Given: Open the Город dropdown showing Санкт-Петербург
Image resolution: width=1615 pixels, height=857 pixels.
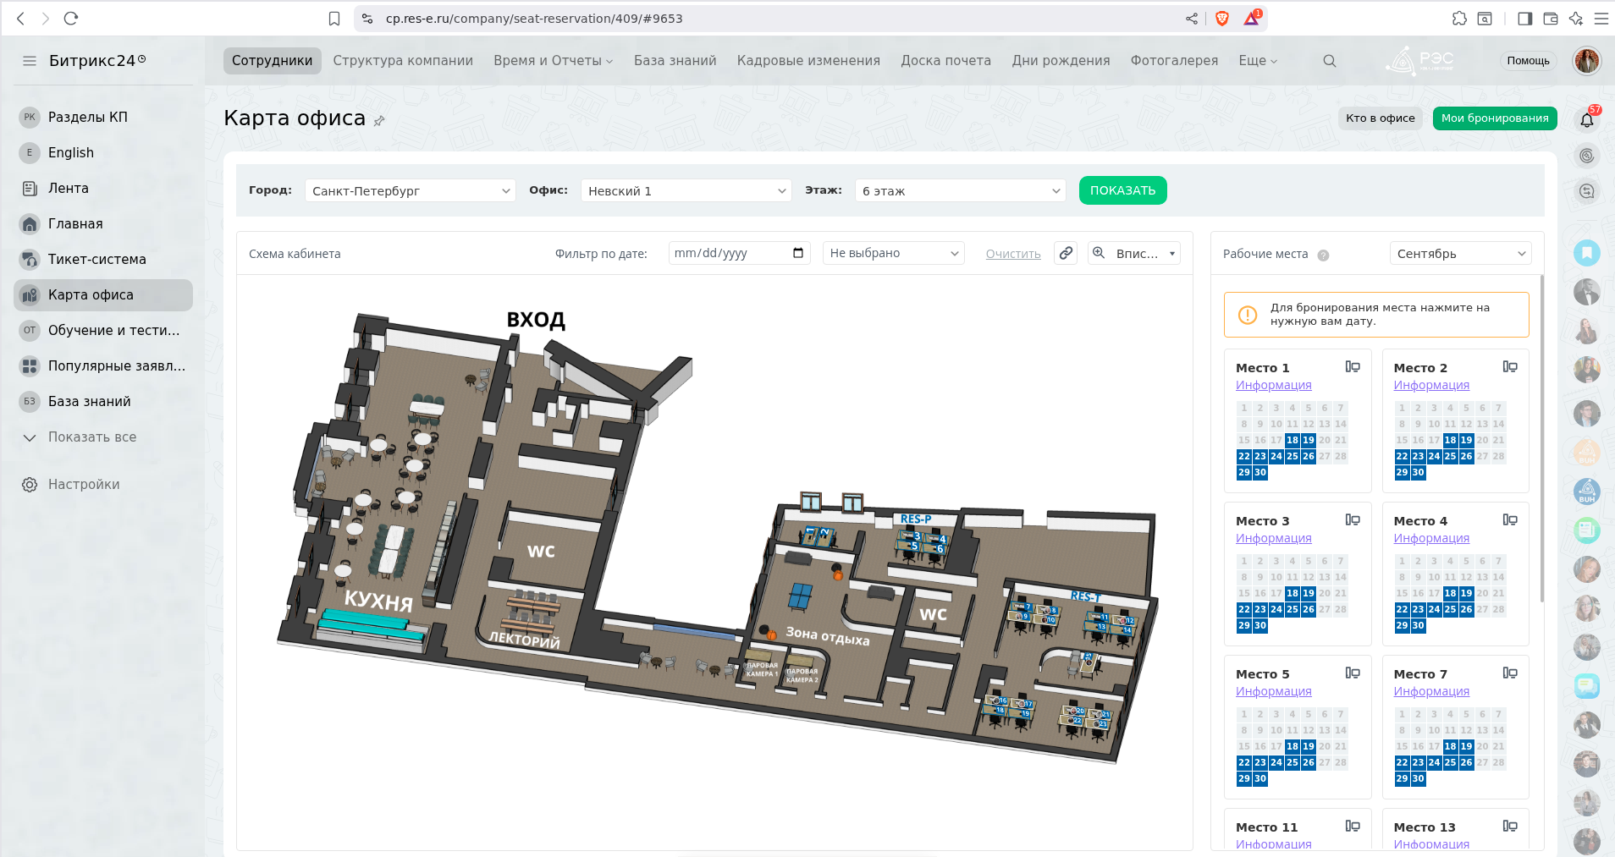Looking at the screenshot, I should [410, 191].
